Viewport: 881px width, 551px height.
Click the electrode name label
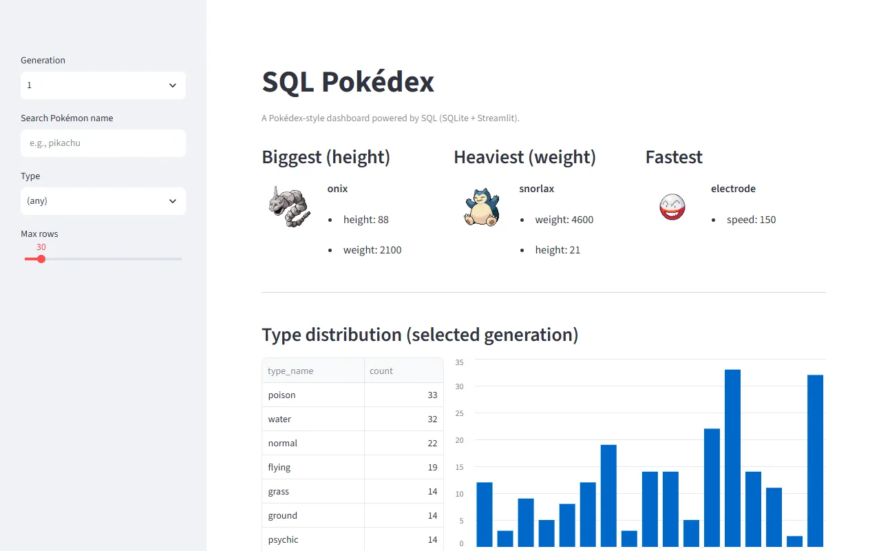(x=733, y=189)
